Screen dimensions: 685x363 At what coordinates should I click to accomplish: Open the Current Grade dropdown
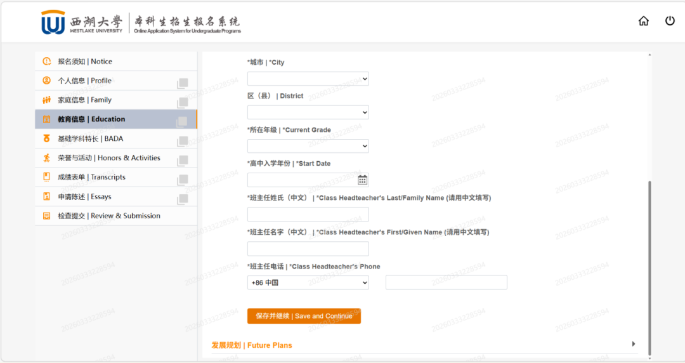click(x=308, y=146)
